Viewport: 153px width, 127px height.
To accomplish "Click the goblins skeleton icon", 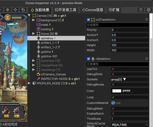I will [x=39, y=52].
